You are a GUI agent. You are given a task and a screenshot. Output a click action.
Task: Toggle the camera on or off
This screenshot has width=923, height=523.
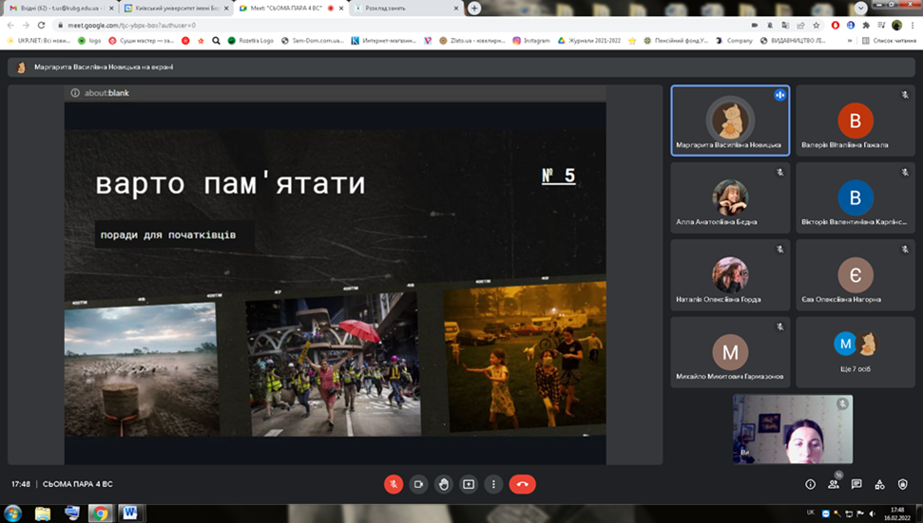tap(418, 484)
